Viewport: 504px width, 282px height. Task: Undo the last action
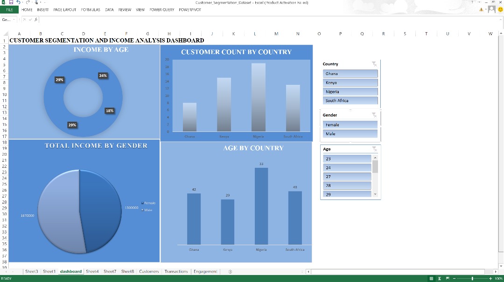point(18,2)
